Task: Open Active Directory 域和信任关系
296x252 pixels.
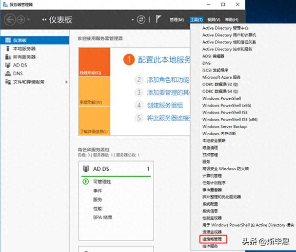Action: [x=229, y=42]
